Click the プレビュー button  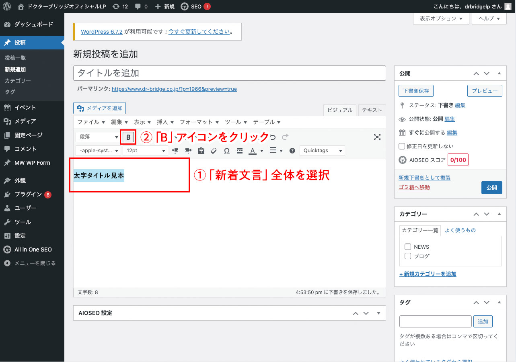pos(485,91)
